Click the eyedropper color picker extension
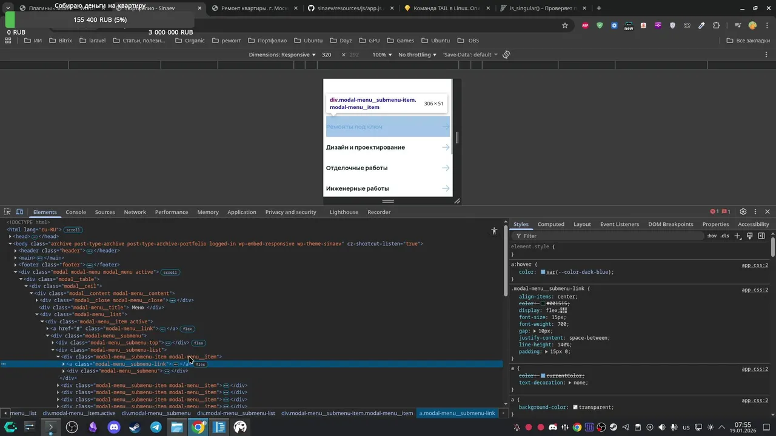776x436 pixels. (701, 25)
